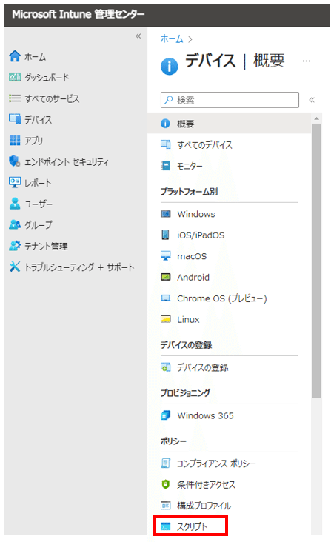Screen dimensions: 331x542
Task: Click the 条件付きアクセス shield icon
Action: click(166, 484)
